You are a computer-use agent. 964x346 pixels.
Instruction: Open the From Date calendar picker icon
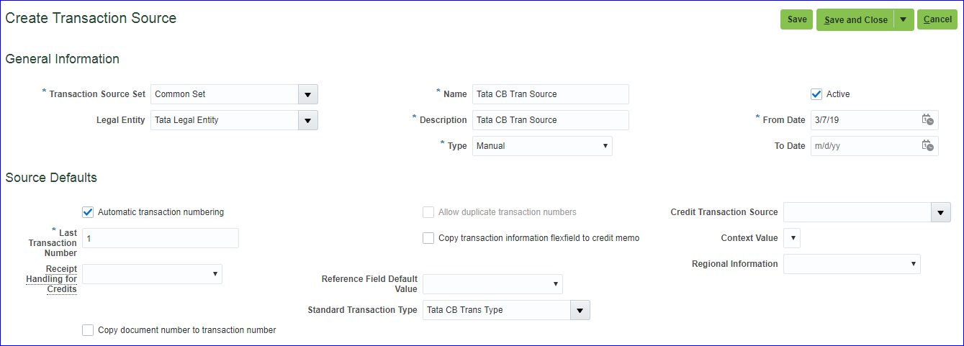(928, 120)
